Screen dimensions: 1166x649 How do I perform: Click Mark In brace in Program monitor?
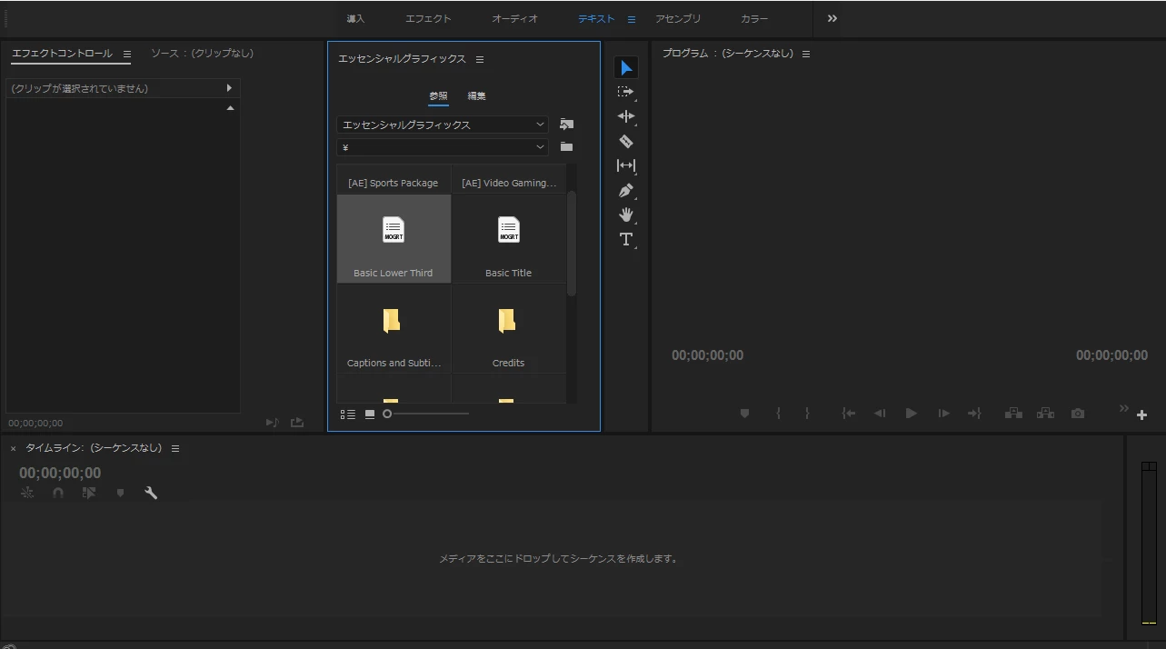(779, 414)
